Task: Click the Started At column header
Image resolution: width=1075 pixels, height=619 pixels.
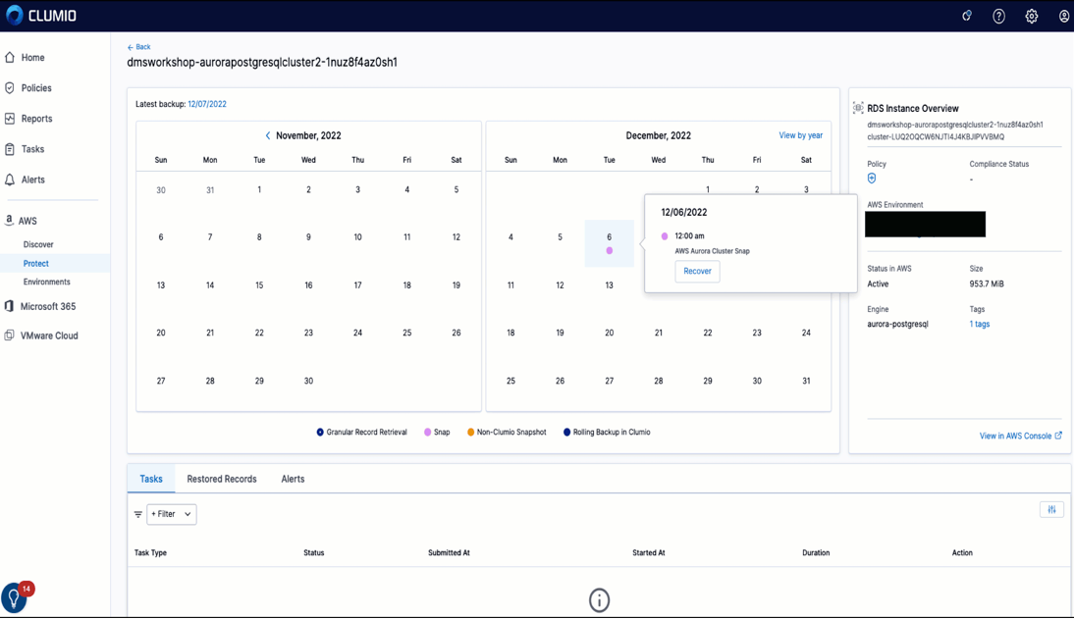Action: 649,552
